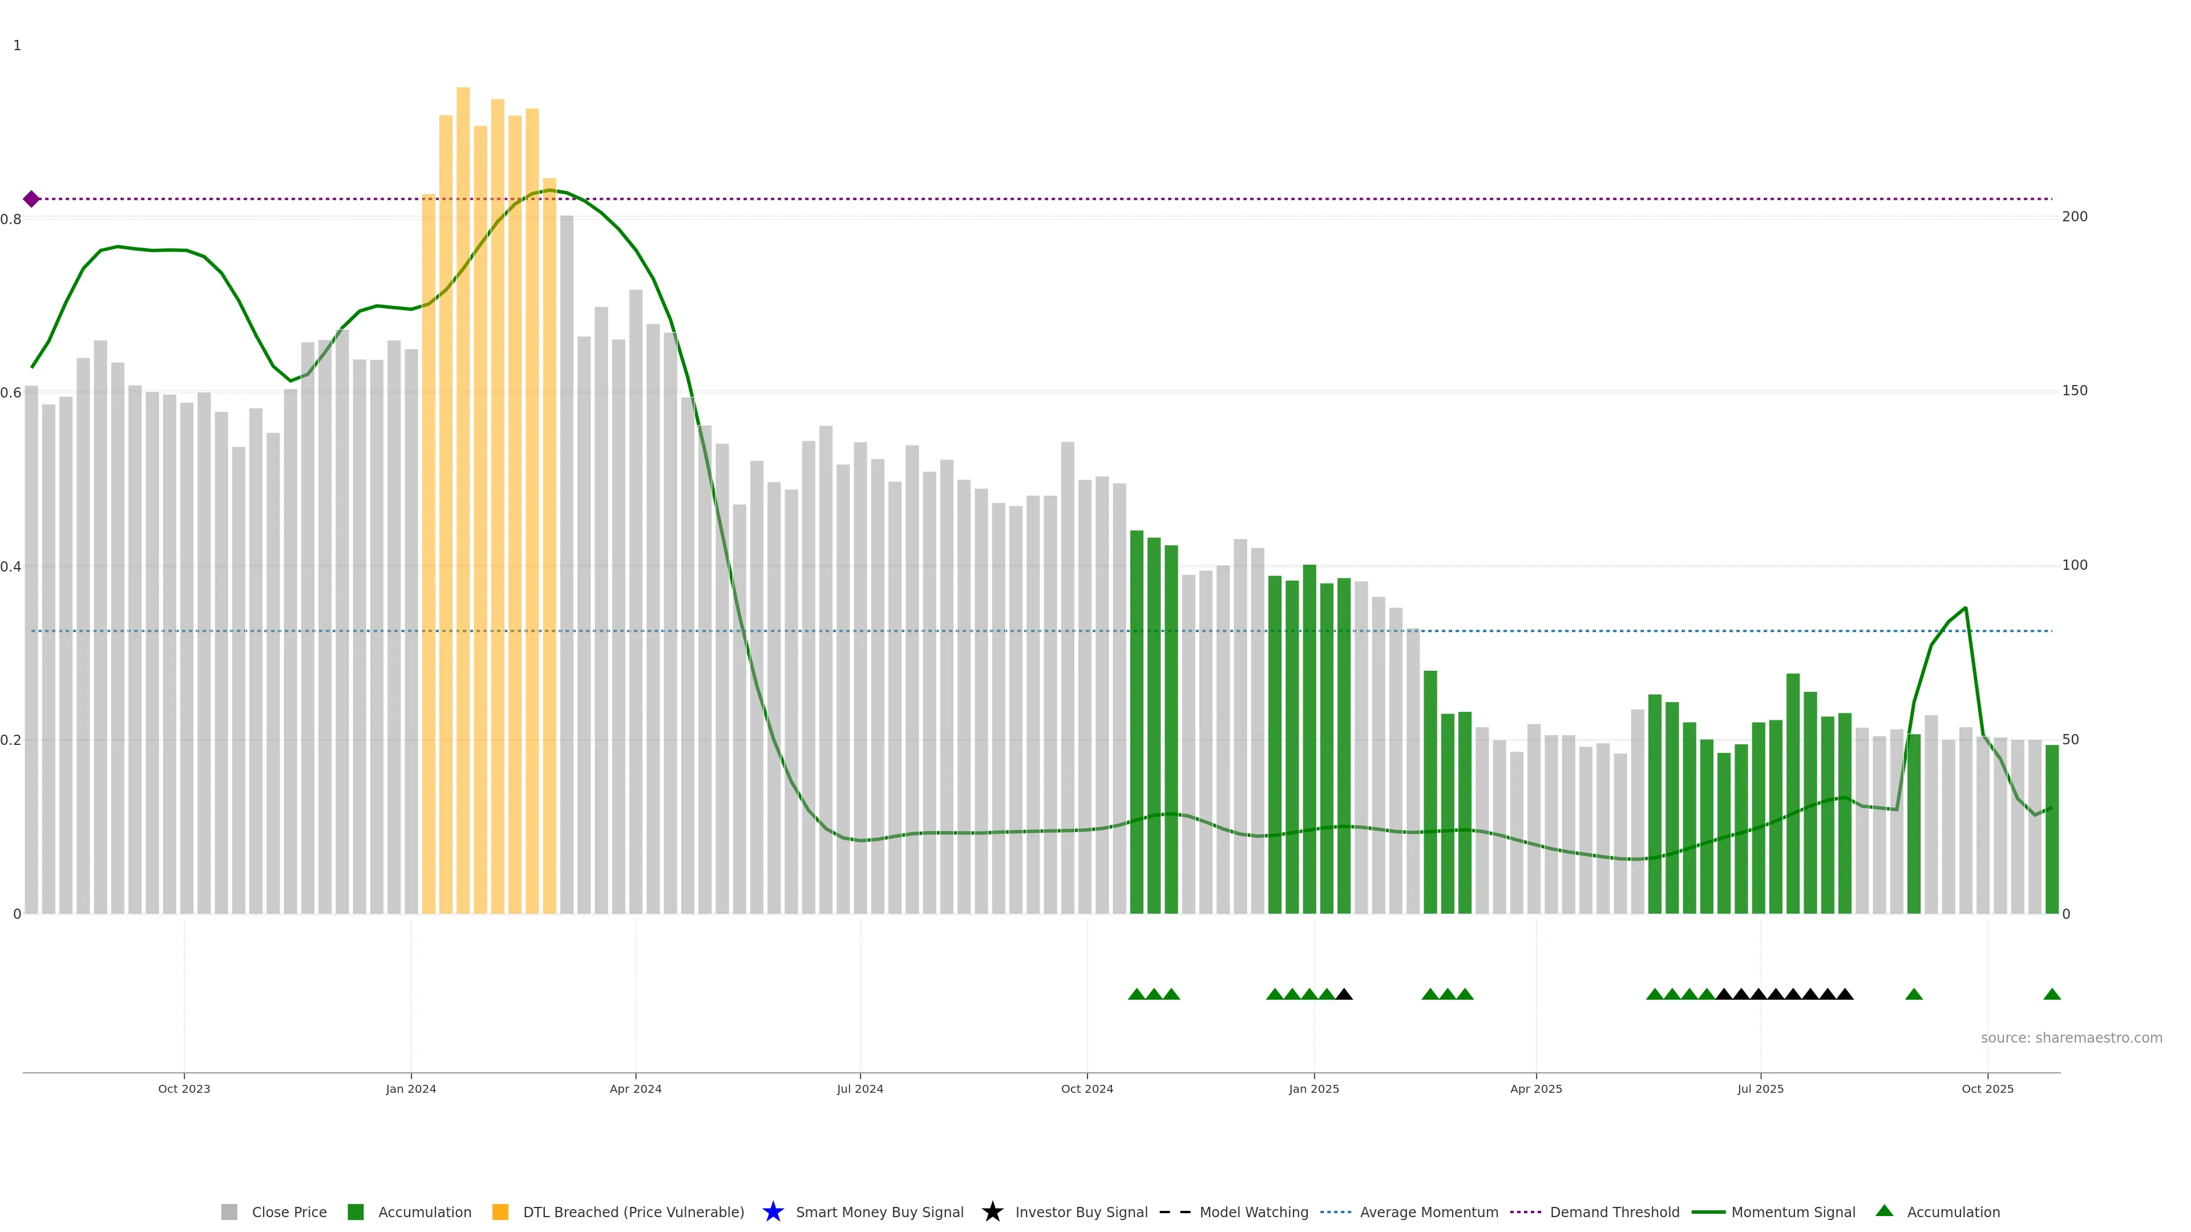Screen dimensions: 2191x1232
Task: Click the green Accumulation triangle legend icon
Action: coord(1884,1211)
